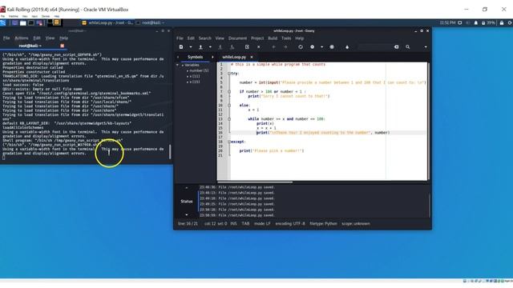The width and height of the screenshot is (513, 288).
Task: Clear the Geany toolbar search field
Action: pyautogui.click(x=396, y=47)
